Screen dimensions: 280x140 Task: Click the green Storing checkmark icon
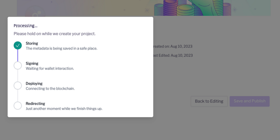(x=18, y=46)
